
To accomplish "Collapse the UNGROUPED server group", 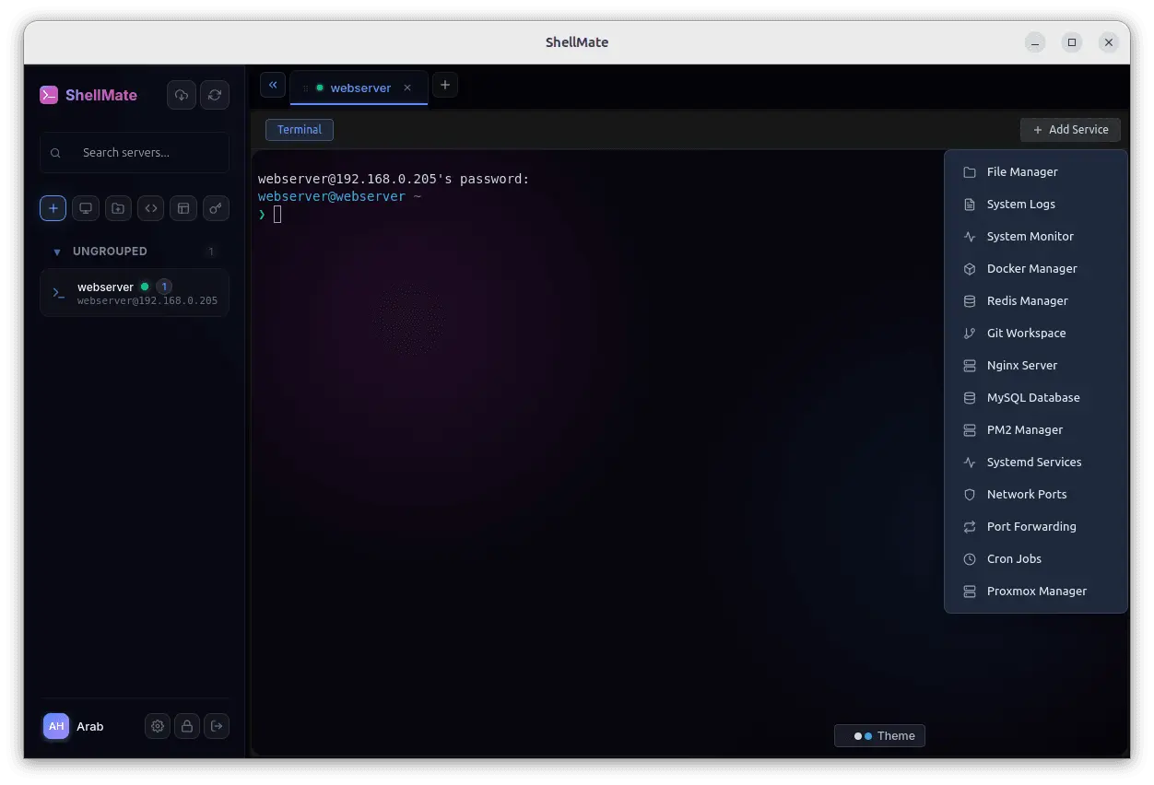I will pos(57,252).
